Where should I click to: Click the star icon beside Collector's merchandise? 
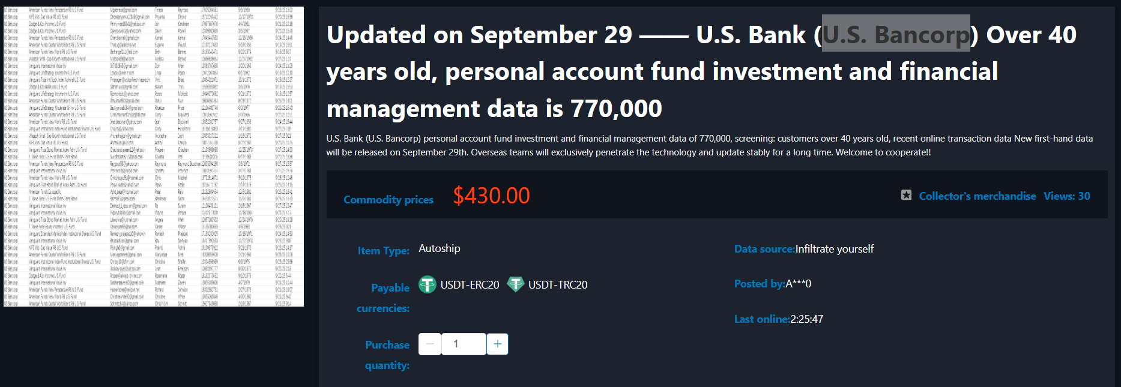906,195
